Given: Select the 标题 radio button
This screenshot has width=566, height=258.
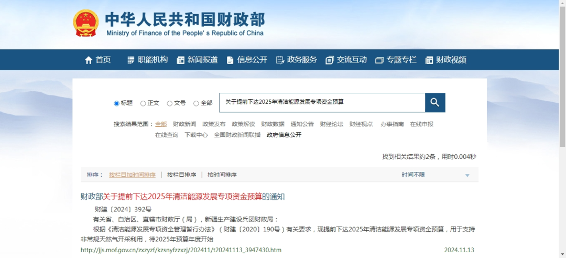Looking at the screenshot, I should tap(117, 103).
